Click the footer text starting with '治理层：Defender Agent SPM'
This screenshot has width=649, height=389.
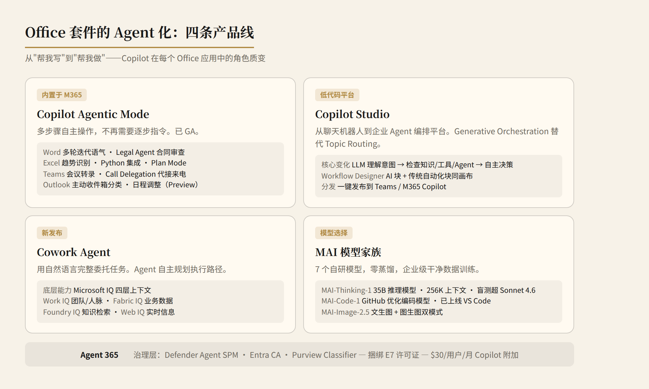tap(326, 355)
